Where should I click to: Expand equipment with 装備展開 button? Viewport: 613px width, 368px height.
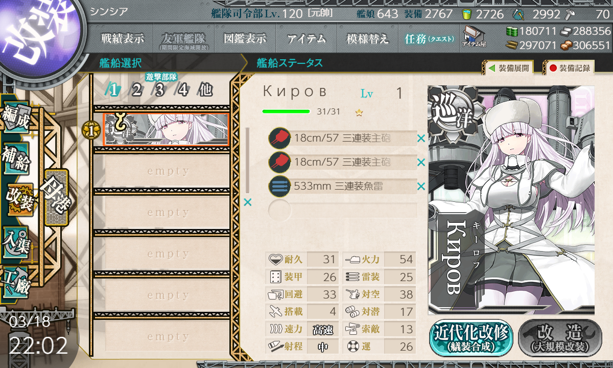508,67
